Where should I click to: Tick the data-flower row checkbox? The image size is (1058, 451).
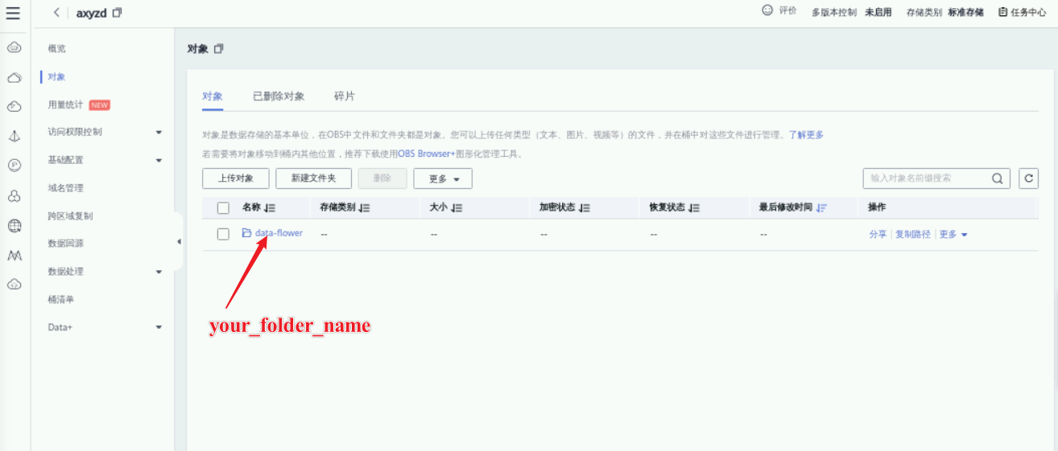point(223,234)
